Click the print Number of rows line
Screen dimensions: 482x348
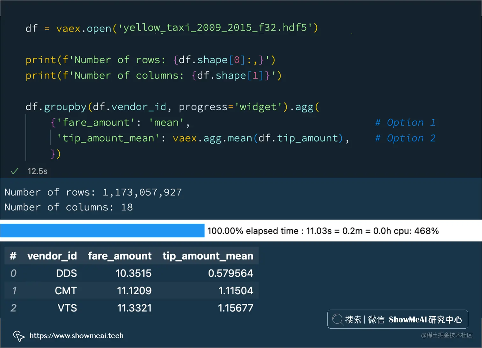[150, 60]
